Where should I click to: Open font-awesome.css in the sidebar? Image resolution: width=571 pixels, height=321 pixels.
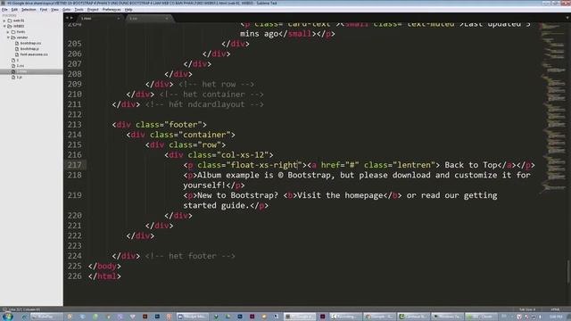click(x=34, y=54)
